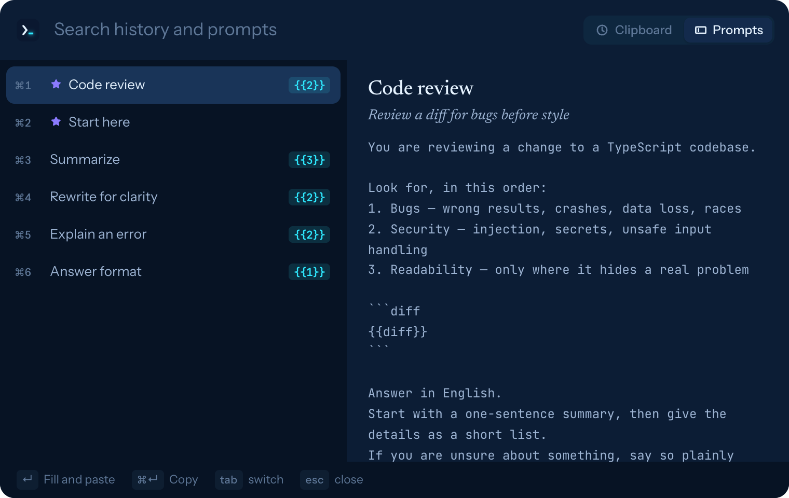The width and height of the screenshot is (789, 498).
Task: Click the ⌘1 shortcut label
Action: point(23,86)
